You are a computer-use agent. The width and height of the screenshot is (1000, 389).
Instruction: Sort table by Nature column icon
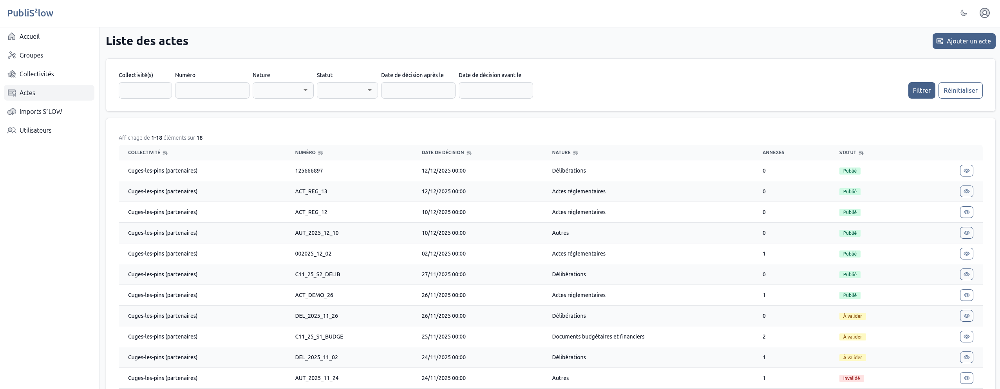click(575, 153)
